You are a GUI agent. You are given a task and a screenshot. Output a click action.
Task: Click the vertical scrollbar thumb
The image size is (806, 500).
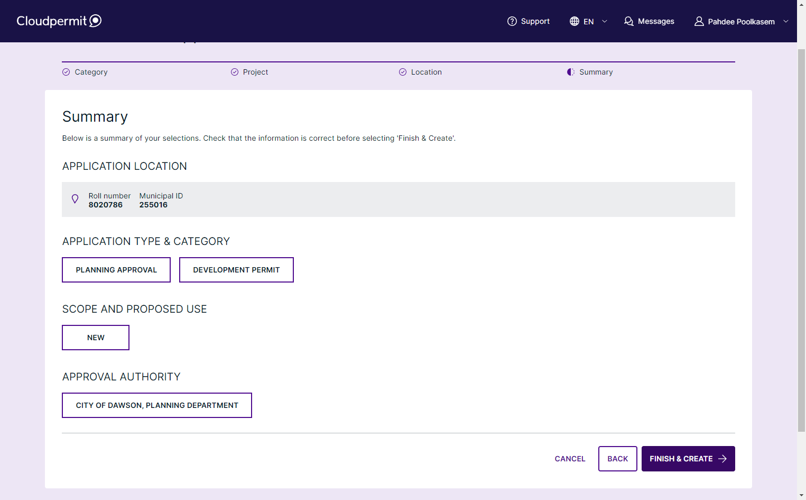coord(801,241)
